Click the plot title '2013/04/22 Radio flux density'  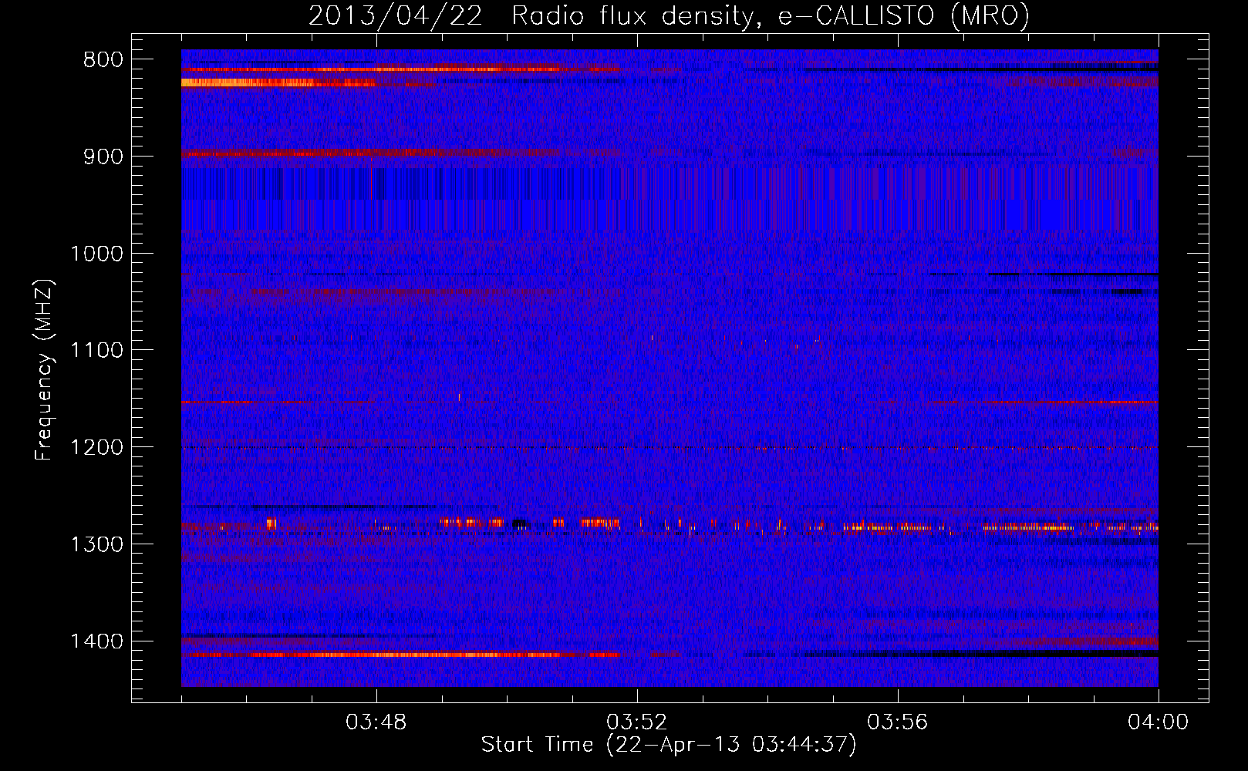(x=669, y=15)
